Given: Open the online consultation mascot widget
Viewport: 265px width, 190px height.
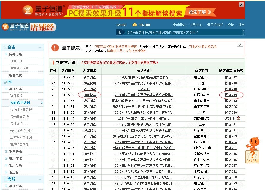Looking at the screenshot, I should pos(252,150).
